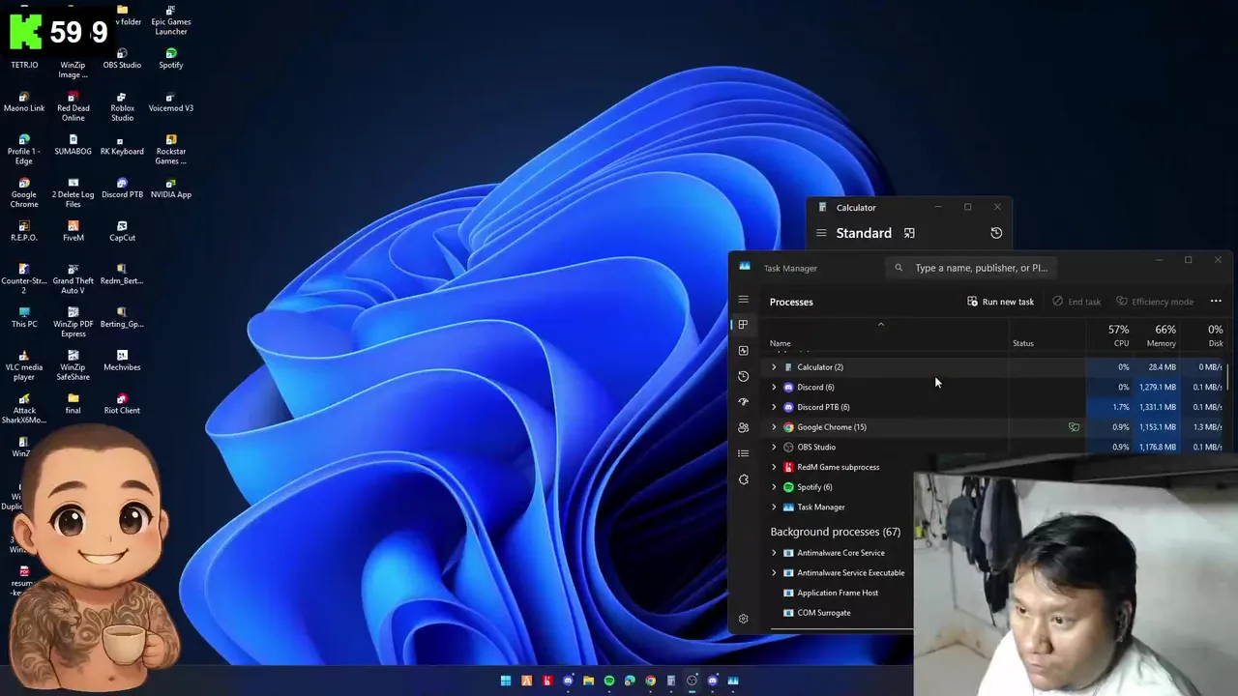Image resolution: width=1238 pixels, height=696 pixels.
Task: Expand Task Manager process row
Action: pos(774,507)
